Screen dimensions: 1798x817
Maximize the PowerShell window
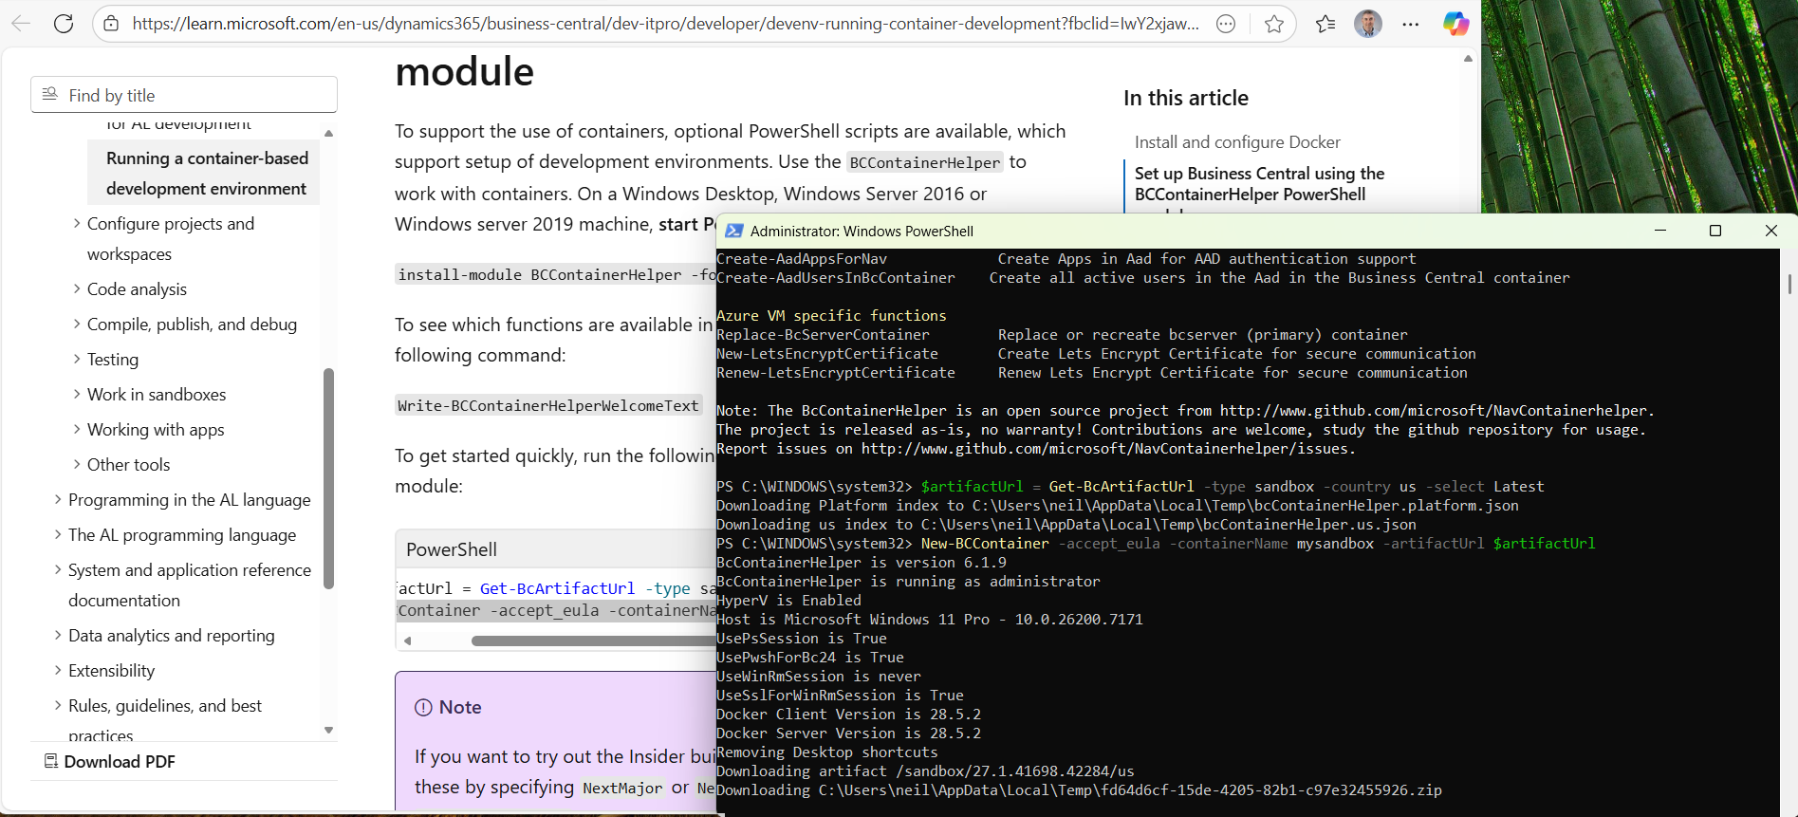point(1715,231)
